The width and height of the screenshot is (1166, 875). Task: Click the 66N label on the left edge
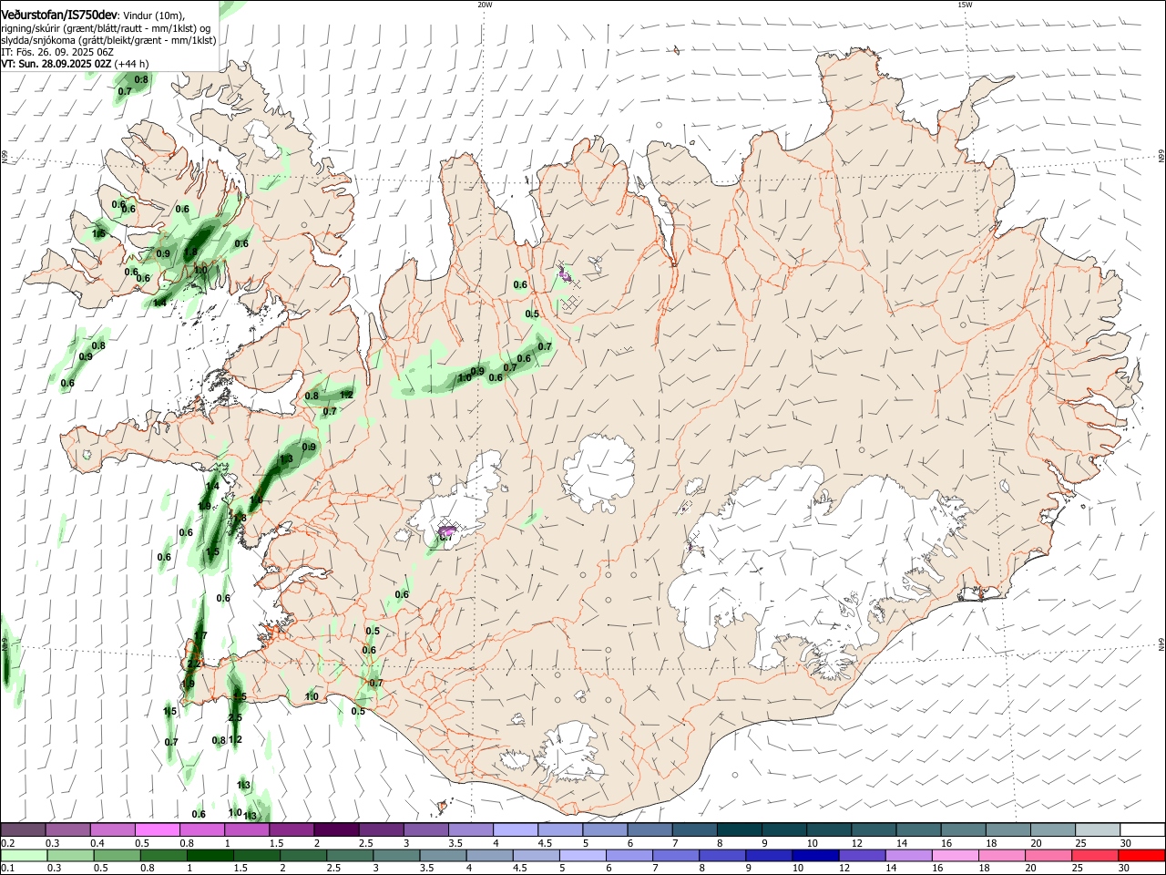point(5,158)
